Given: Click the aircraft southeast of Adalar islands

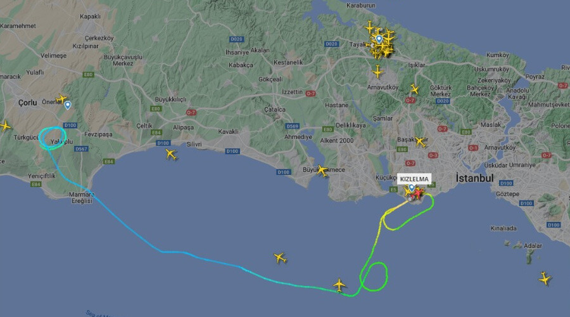Looking at the screenshot, I should [544, 278].
